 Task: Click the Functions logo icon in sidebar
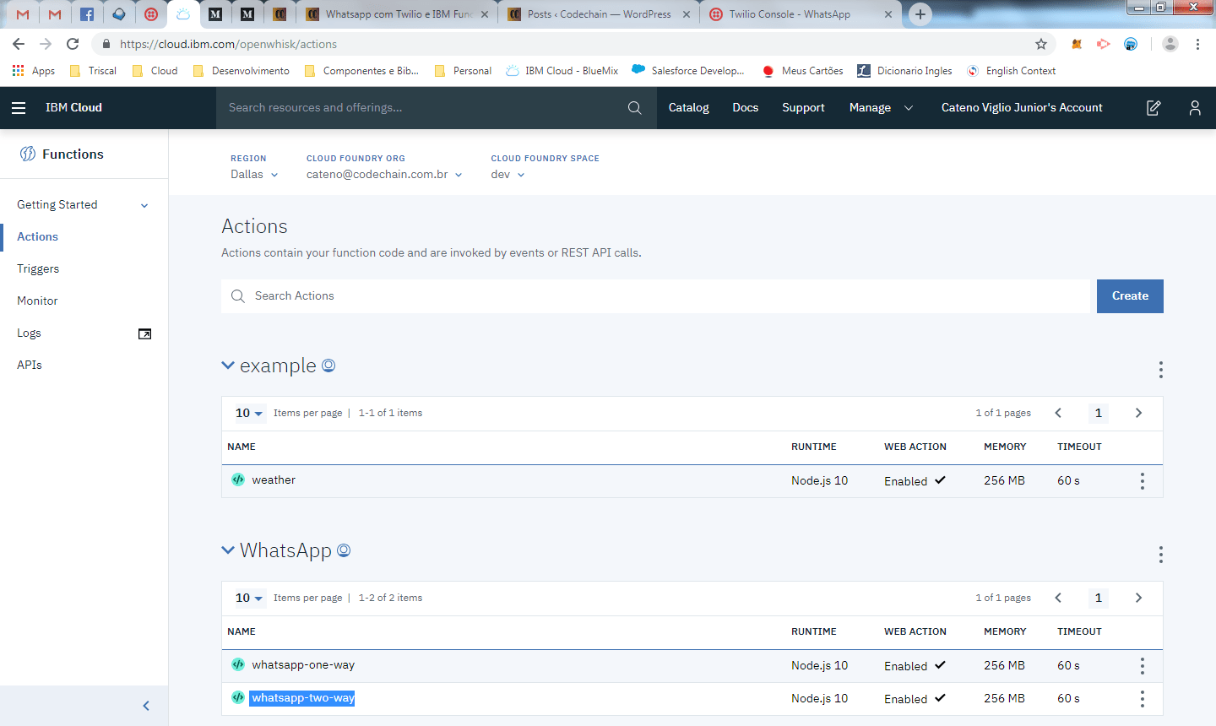coord(28,154)
